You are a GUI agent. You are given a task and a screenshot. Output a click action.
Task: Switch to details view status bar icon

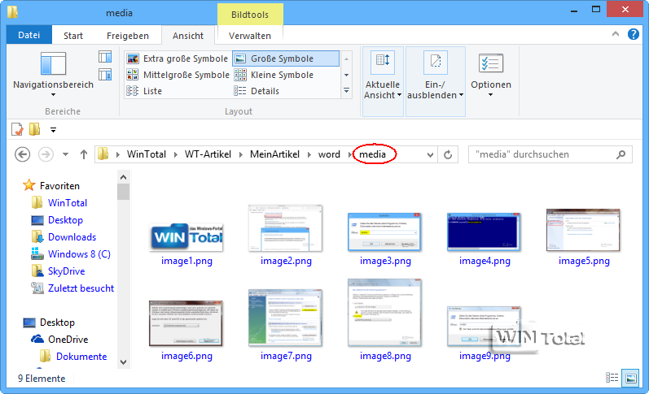(x=612, y=378)
